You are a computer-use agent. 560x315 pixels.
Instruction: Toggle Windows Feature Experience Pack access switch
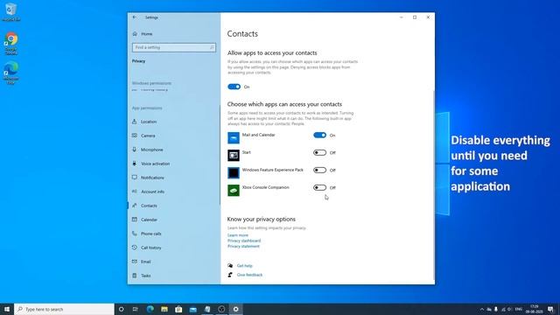(319, 170)
